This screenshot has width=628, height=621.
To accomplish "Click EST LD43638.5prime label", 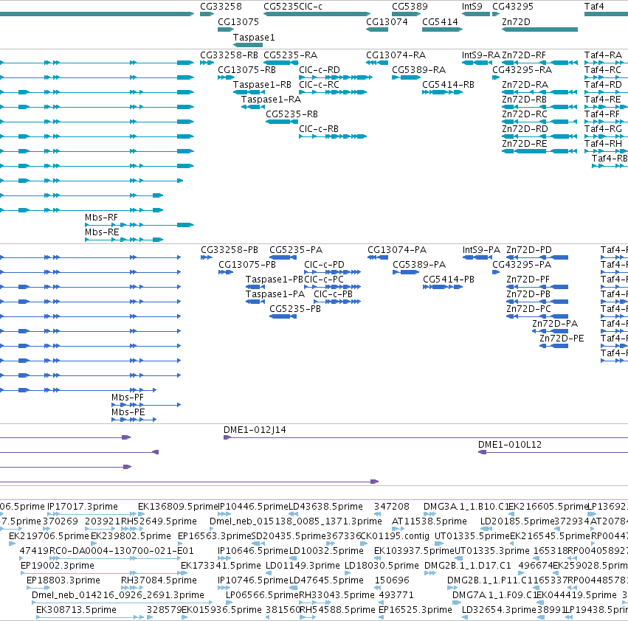I will pos(325,507).
